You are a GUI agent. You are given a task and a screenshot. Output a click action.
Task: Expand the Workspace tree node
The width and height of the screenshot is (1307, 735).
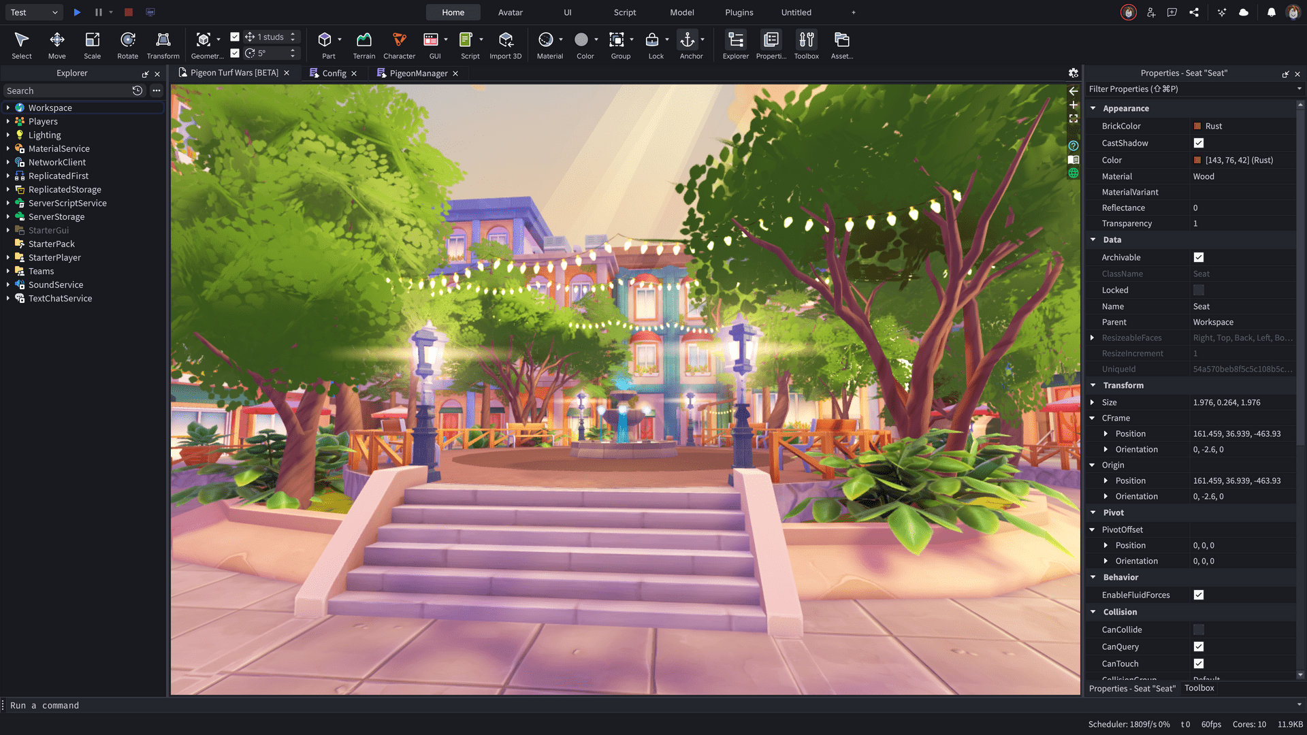pyautogui.click(x=7, y=108)
